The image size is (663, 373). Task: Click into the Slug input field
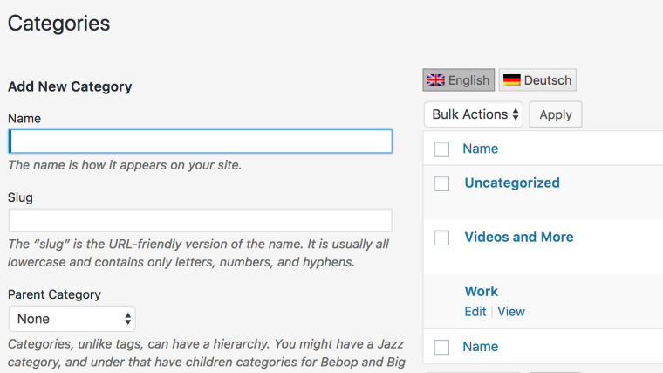(x=200, y=220)
